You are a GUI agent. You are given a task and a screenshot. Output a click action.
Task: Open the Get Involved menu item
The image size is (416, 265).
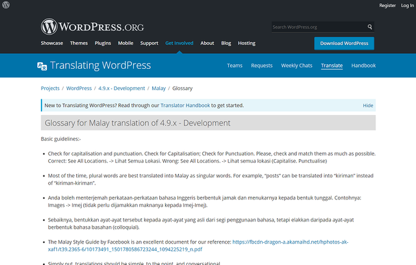(179, 43)
